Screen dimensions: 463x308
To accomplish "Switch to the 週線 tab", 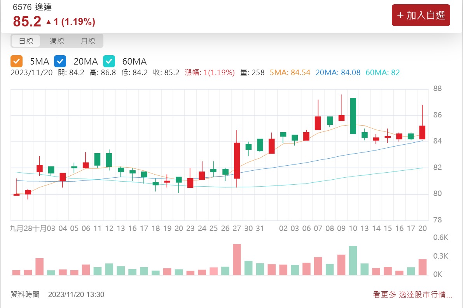I will pos(57,41).
